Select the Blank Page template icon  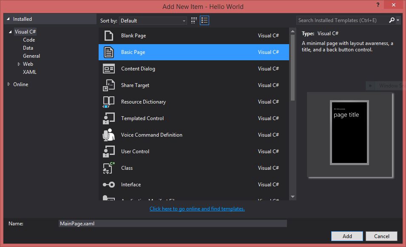(x=109, y=36)
